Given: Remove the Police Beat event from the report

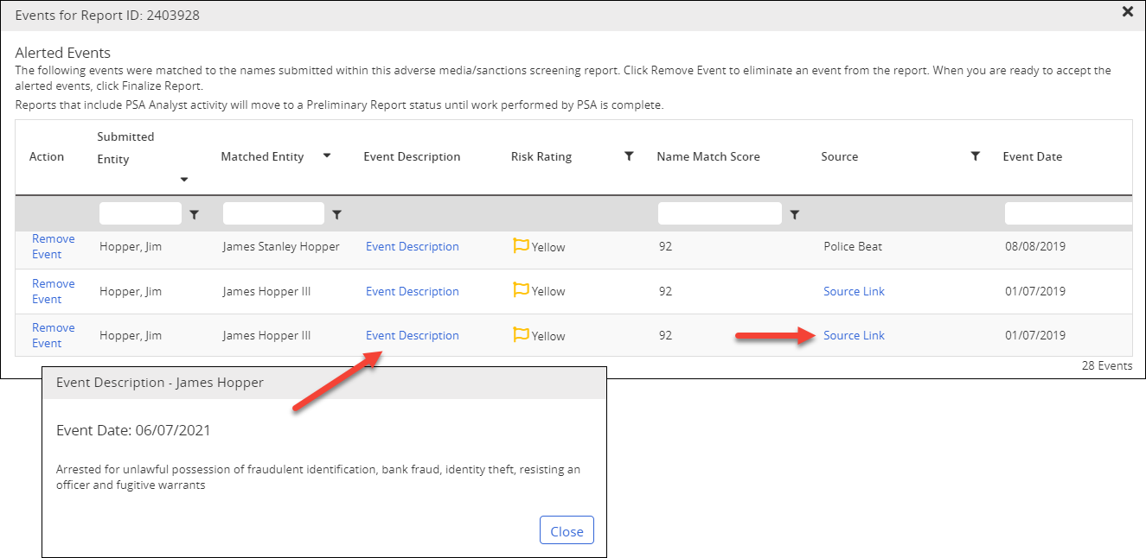Looking at the screenshot, I should pyautogui.click(x=53, y=245).
